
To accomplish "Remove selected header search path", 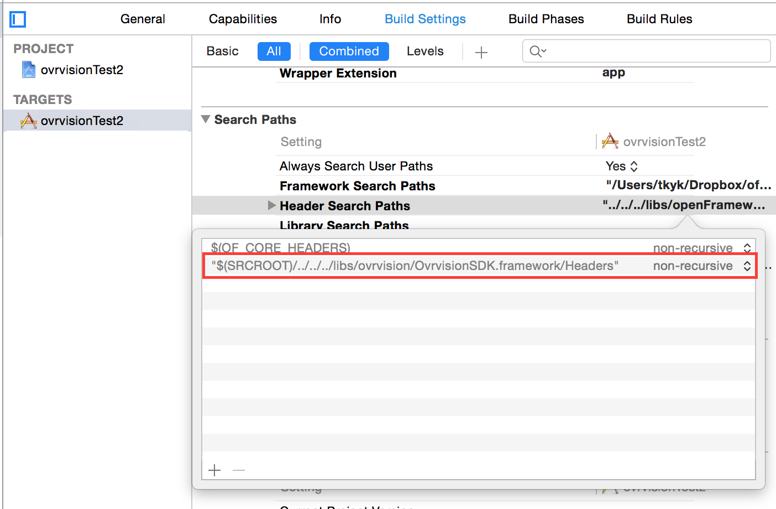I will coord(239,470).
